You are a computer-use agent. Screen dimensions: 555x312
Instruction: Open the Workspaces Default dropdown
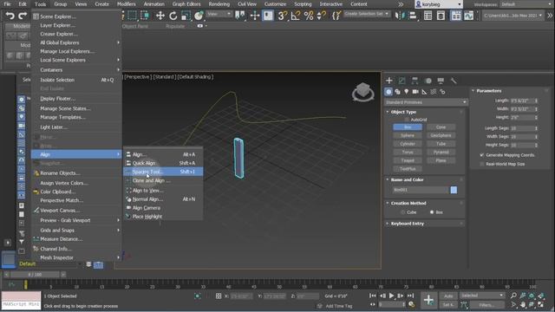point(526,4)
